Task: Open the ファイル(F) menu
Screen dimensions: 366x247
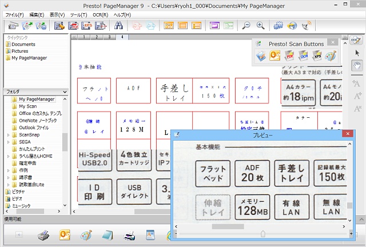Action: point(14,15)
